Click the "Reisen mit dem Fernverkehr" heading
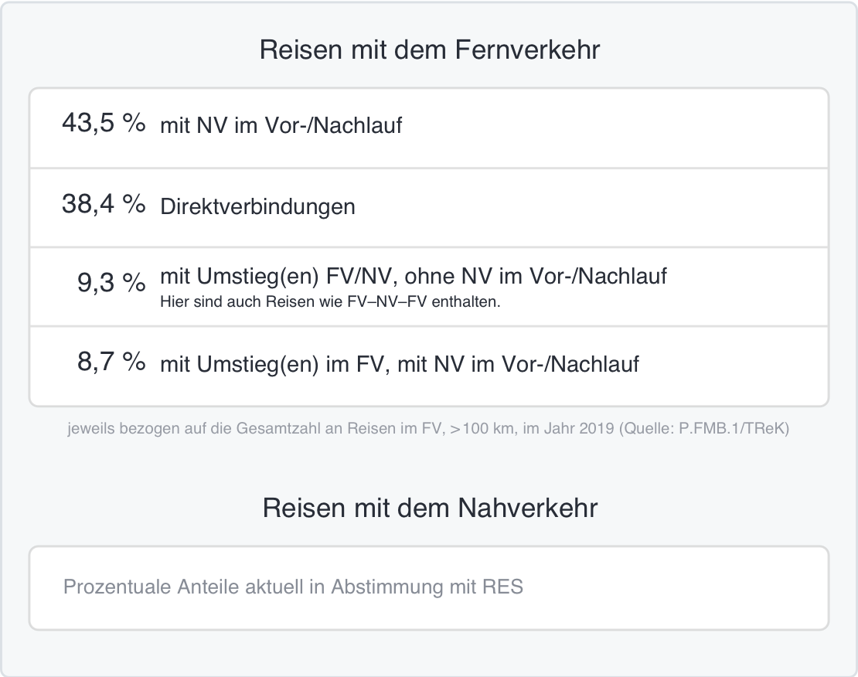 click(x=430, y=50)
